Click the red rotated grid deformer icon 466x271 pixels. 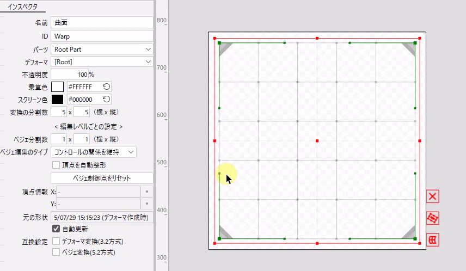pyautogui.click(x=433, y=218)
